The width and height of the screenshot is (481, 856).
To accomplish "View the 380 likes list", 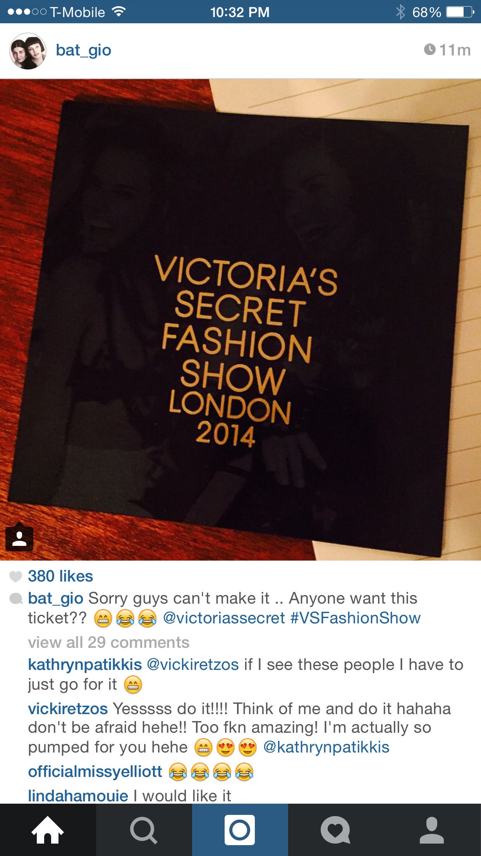I will click(x=60, y=576).
